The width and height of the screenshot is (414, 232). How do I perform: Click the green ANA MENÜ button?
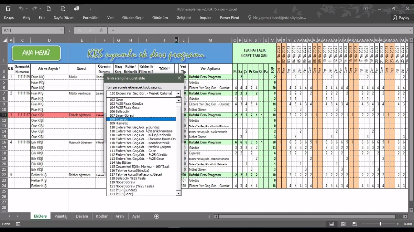pos(36,53)
